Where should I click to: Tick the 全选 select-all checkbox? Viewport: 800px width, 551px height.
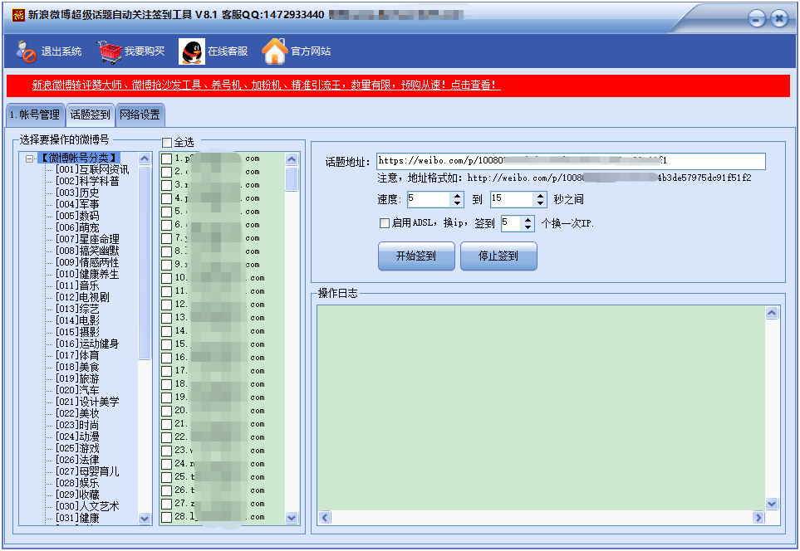[167, 142]
